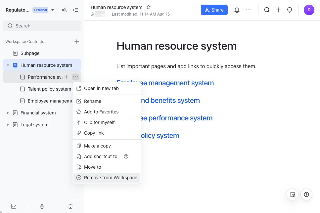Viewport: 320px width, 213px height.
Task: Click the help icon beside Add shortcut to
Action: (x=126, y=156)
